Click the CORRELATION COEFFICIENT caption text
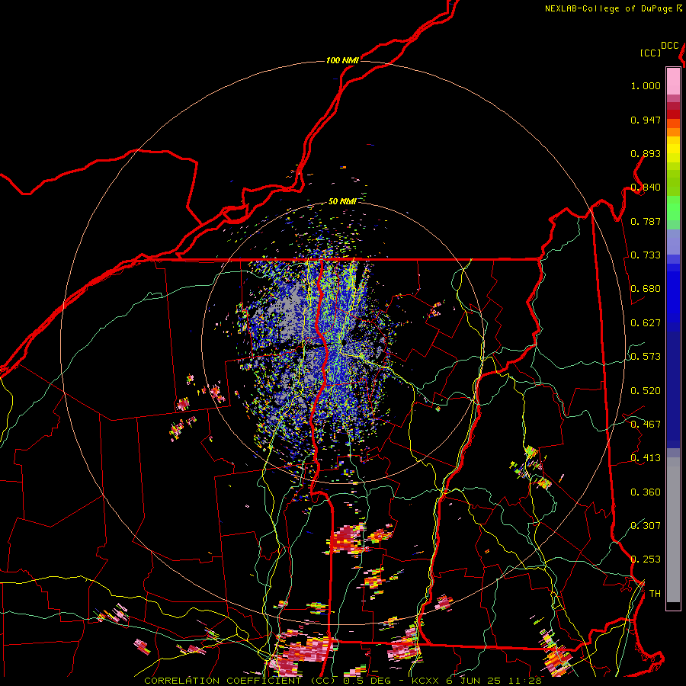Image resolution: width=686 pixels, height=686 pixels. [224, 681]
